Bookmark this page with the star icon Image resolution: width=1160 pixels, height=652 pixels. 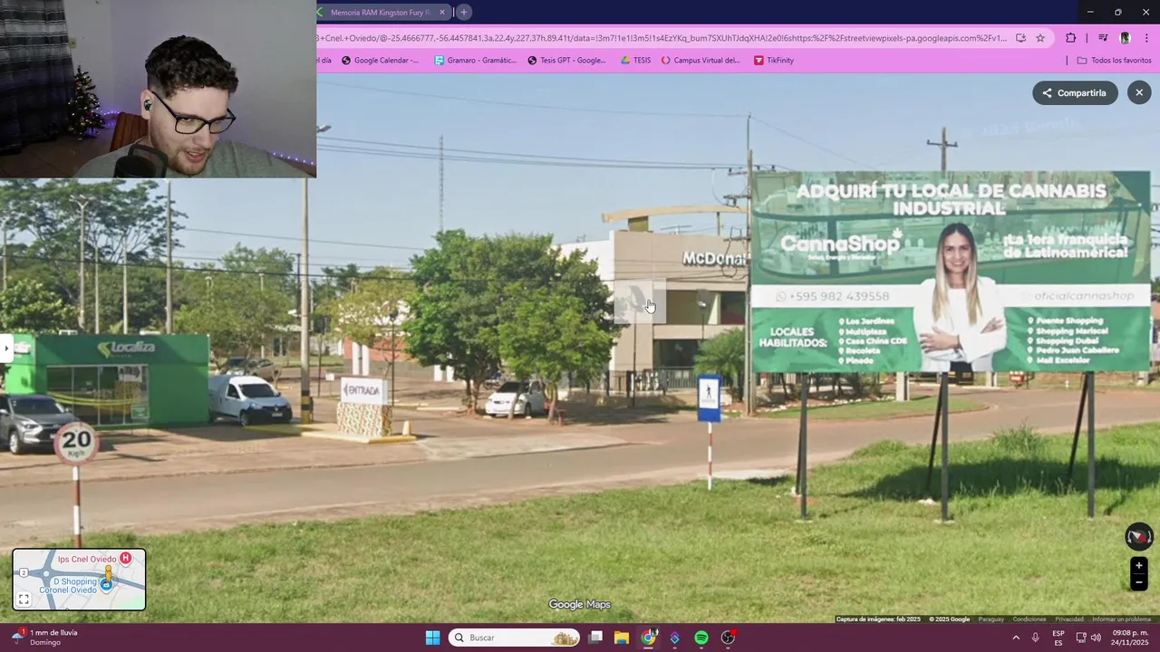pos(1040,38)
